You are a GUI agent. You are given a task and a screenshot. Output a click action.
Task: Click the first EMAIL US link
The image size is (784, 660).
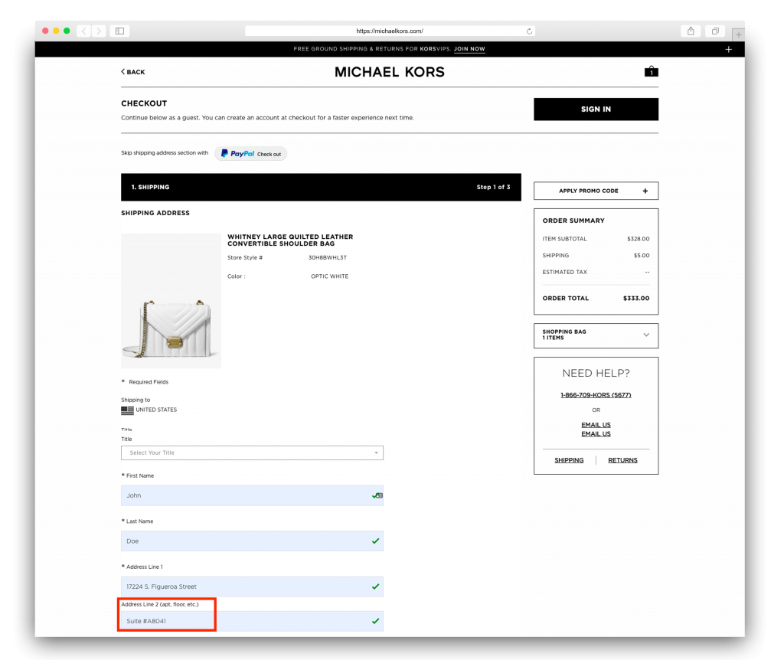[596, 425]
